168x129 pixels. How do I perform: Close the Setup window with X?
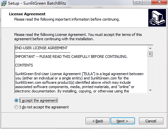pos(159,2)
